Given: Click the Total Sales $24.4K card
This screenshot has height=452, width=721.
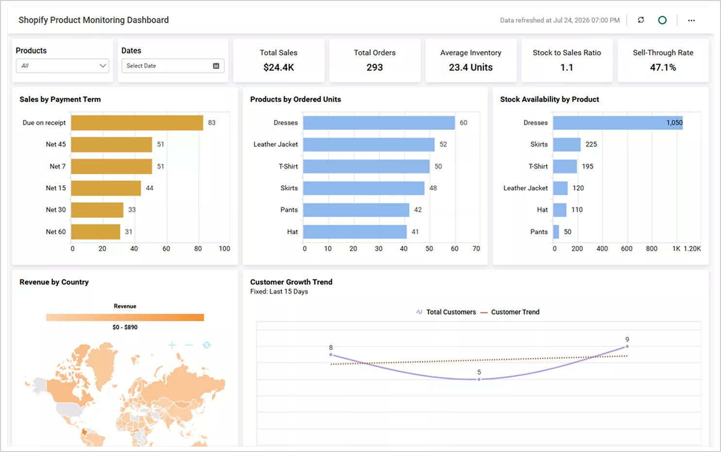Looking at the screenshot, I should tap(278, 60).
